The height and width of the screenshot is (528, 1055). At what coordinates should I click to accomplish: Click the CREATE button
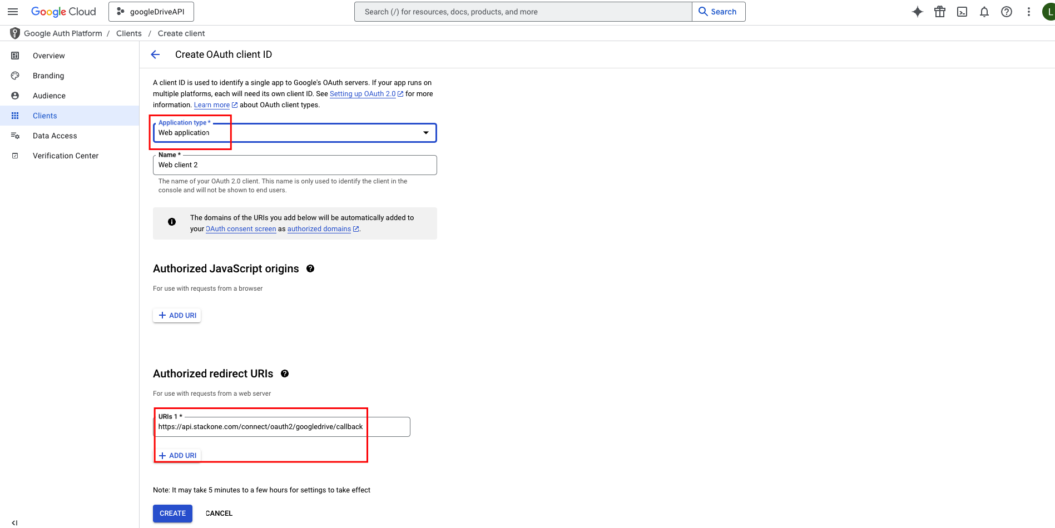click(172, 514)
